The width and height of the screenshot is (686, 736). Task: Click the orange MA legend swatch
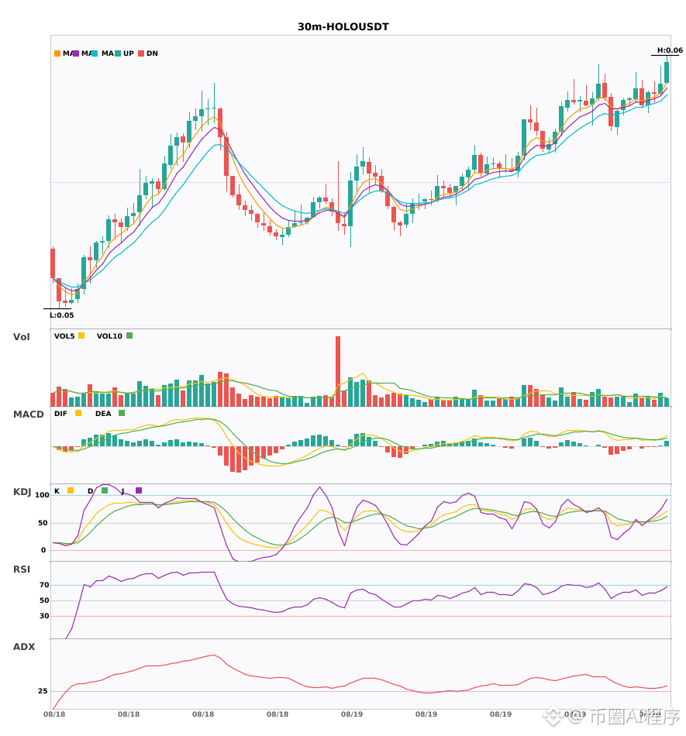pos(57,53)
